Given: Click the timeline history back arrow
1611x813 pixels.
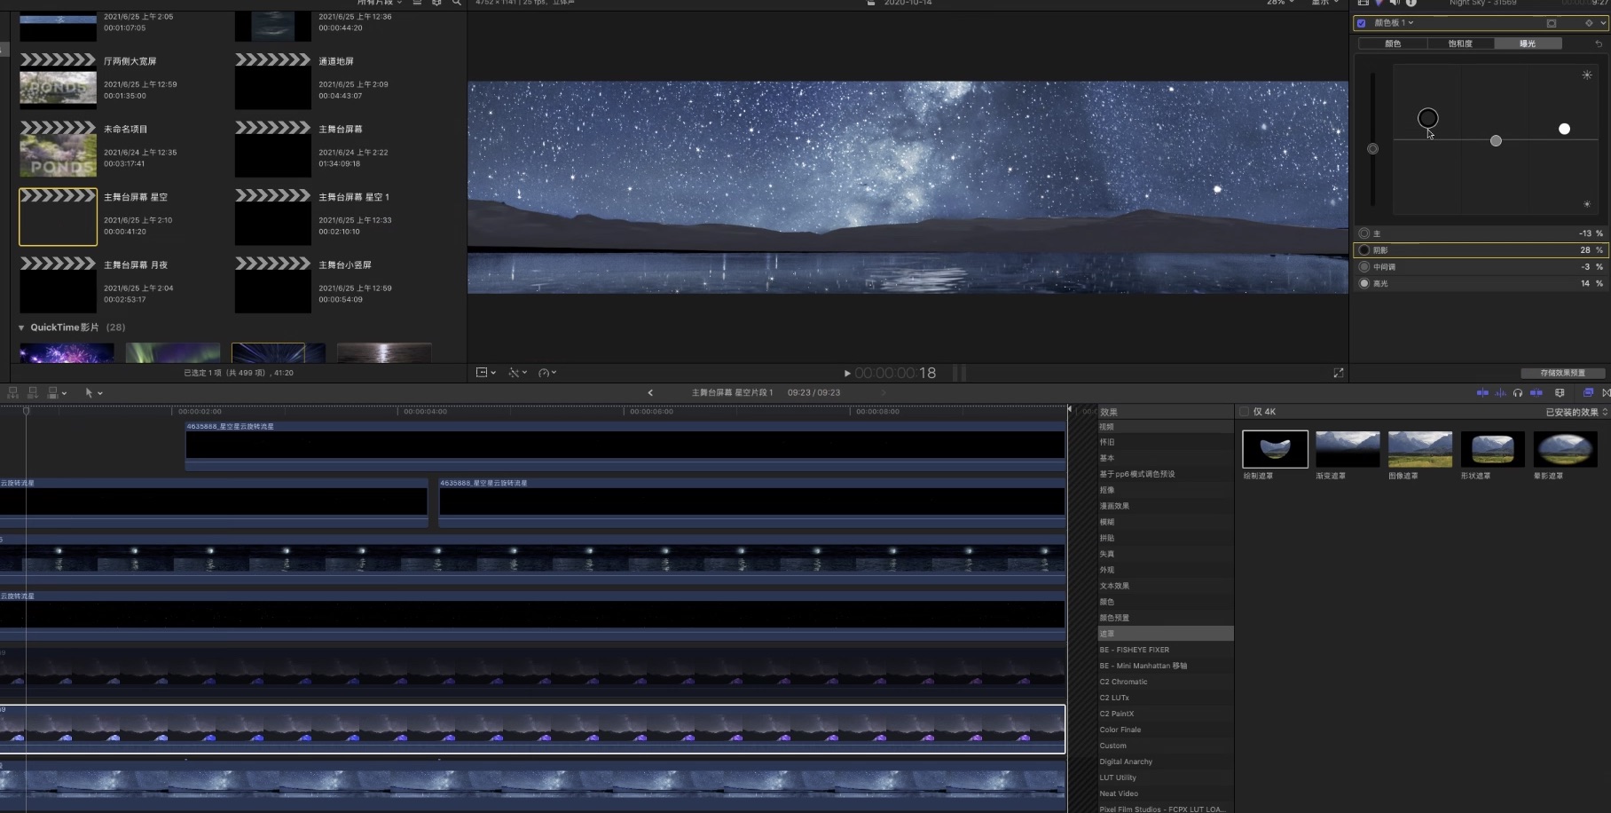Looking at the screenshot, I should (x=650, y=392).
